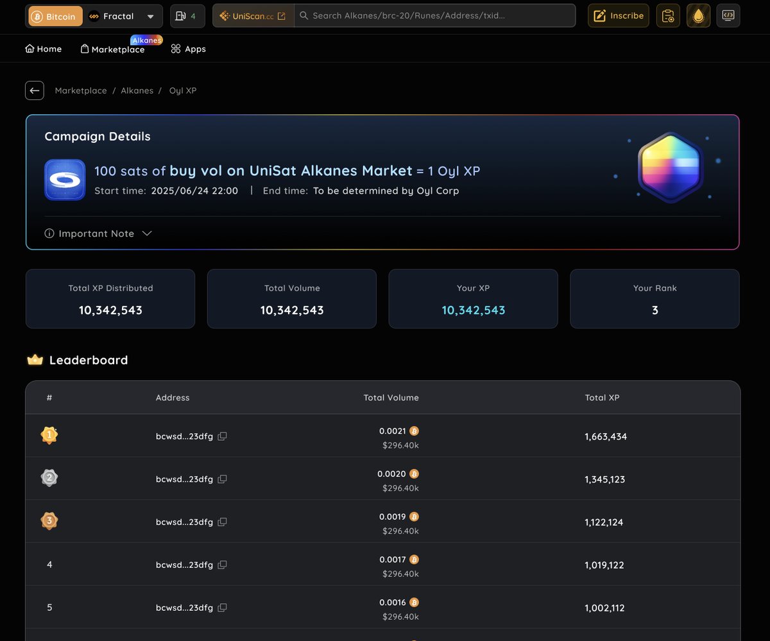Select the XP value 1,122,124

604,523
